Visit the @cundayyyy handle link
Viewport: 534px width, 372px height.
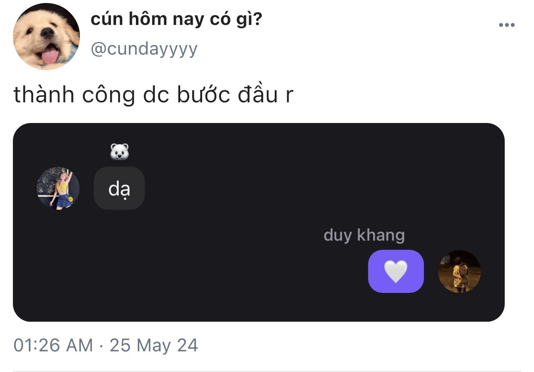144,49
